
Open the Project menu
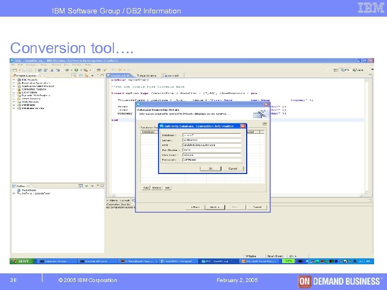[56, 65]
